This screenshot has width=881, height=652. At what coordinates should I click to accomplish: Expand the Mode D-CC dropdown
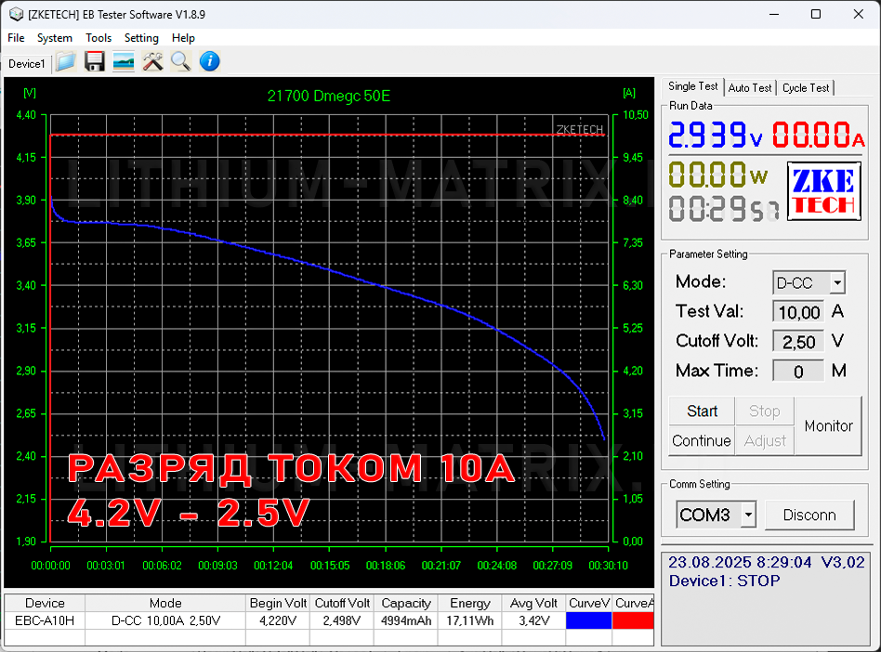point(837,282)
